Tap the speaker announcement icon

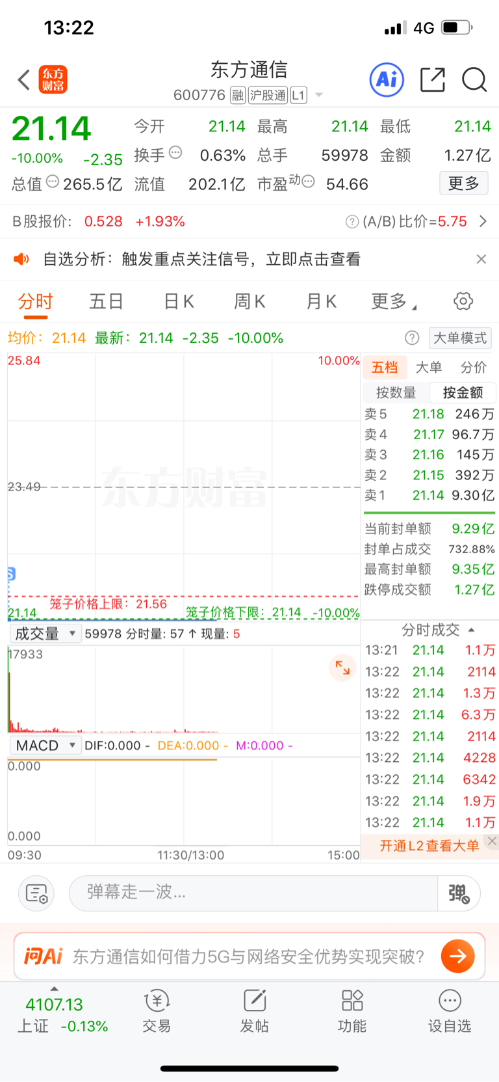tap(21, 259)
